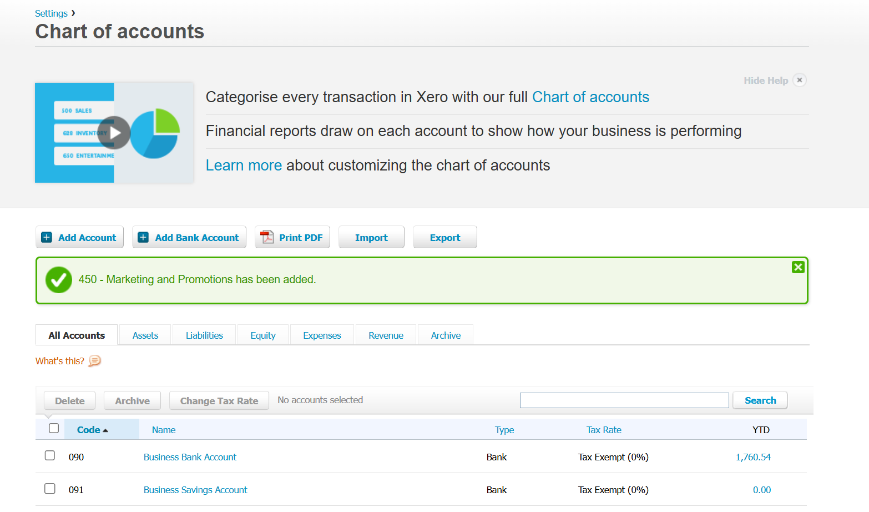Tick the checkbox for account 091
The image size is (869, 512).
pyautogui.click(x=50, y=488)
